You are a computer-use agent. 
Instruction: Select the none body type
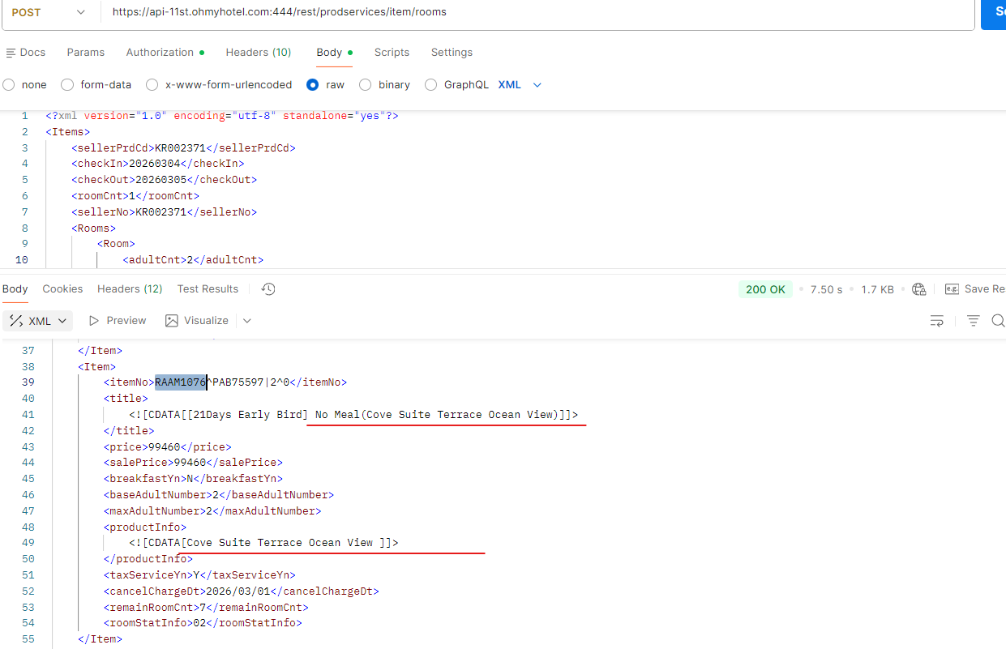point(25,84)
